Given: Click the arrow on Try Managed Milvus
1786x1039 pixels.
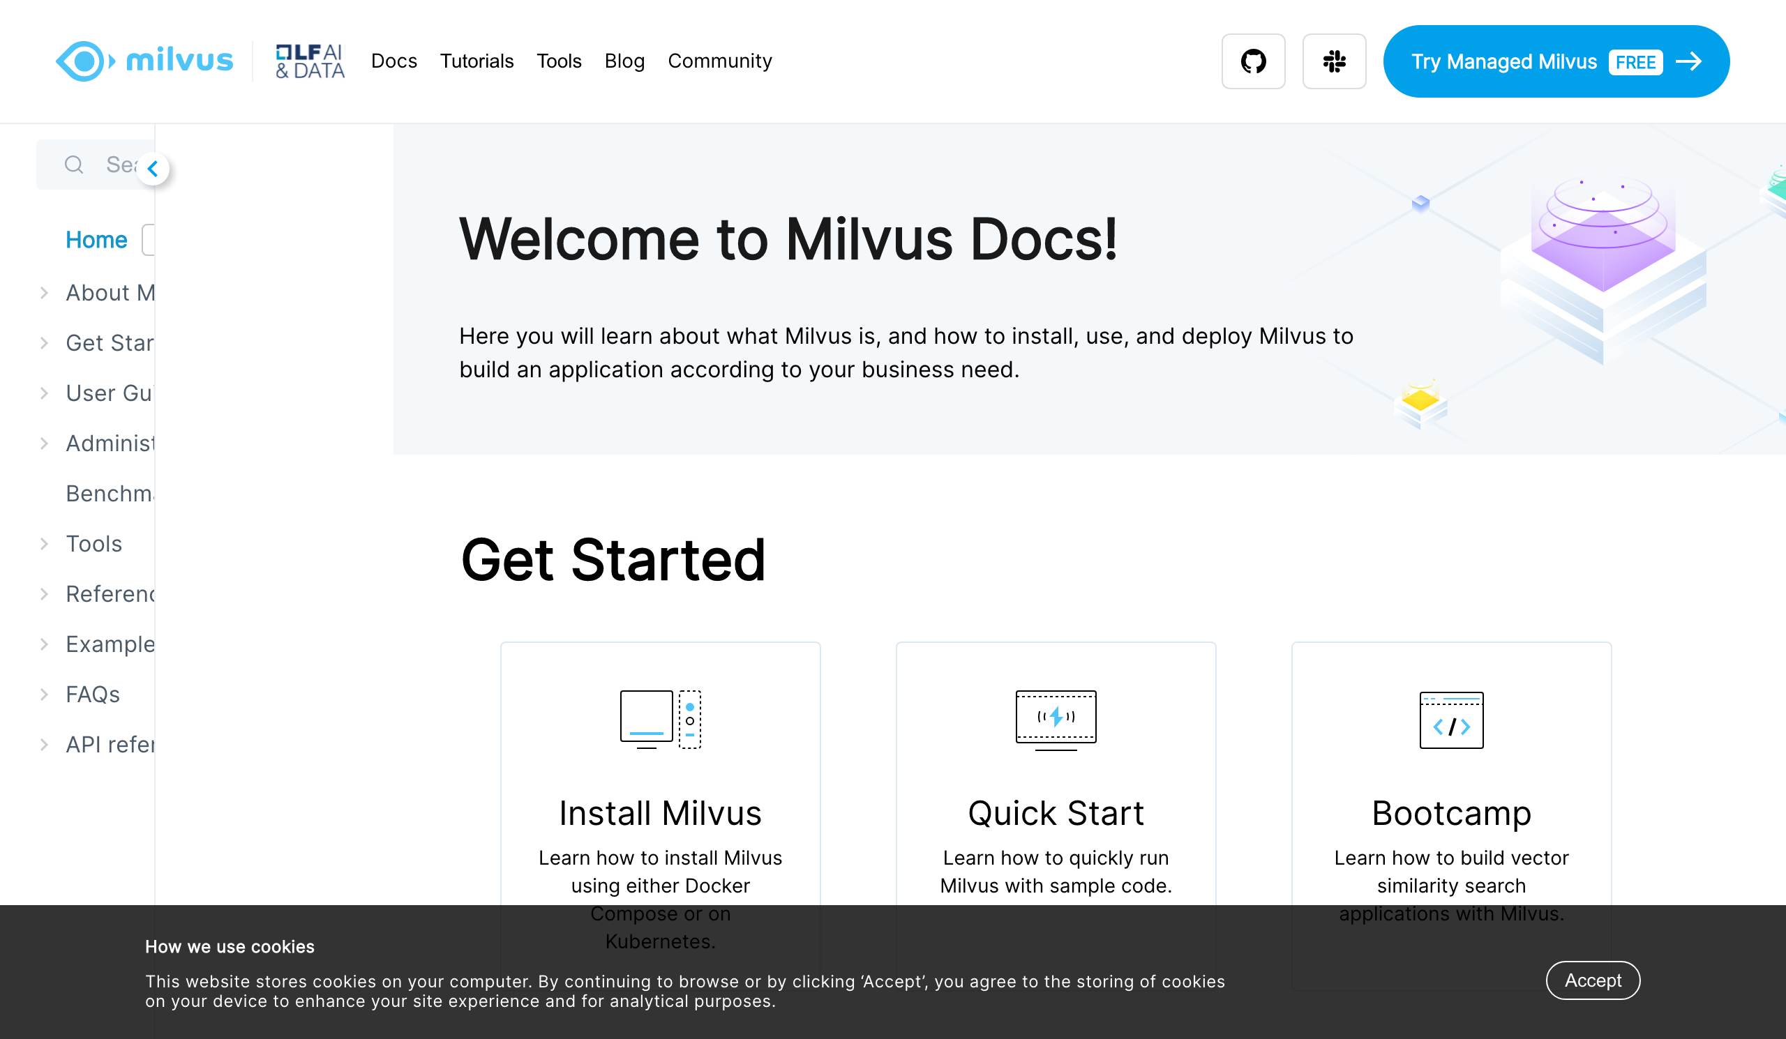Looking at the screenshot, I should [1689, 61].
